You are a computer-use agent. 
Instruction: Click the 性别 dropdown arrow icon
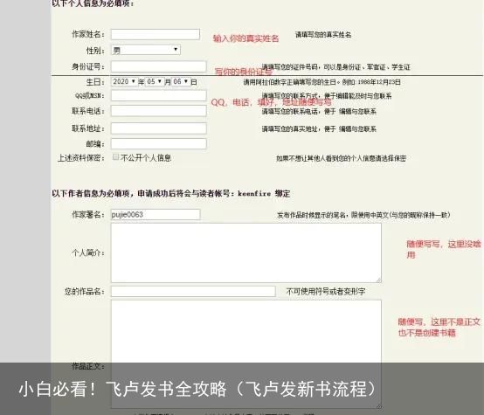pos(176,50)
